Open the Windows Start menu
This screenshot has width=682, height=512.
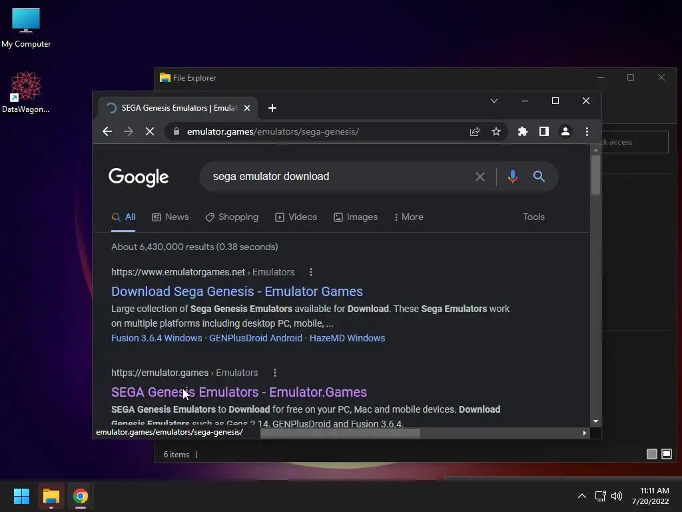pos(21,496)
